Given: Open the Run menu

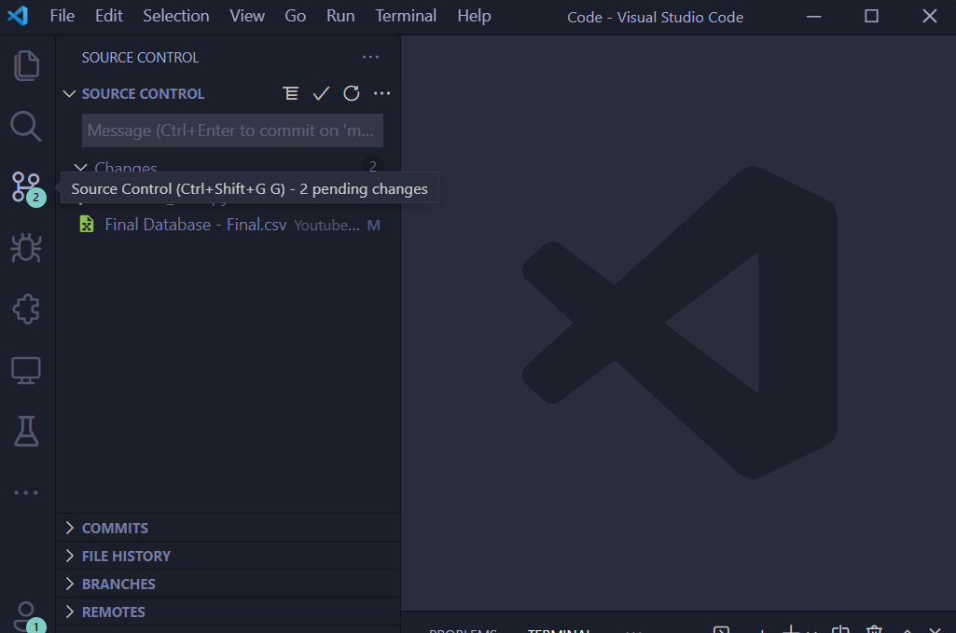Looking at the screenshot, I should coord(340,16).
